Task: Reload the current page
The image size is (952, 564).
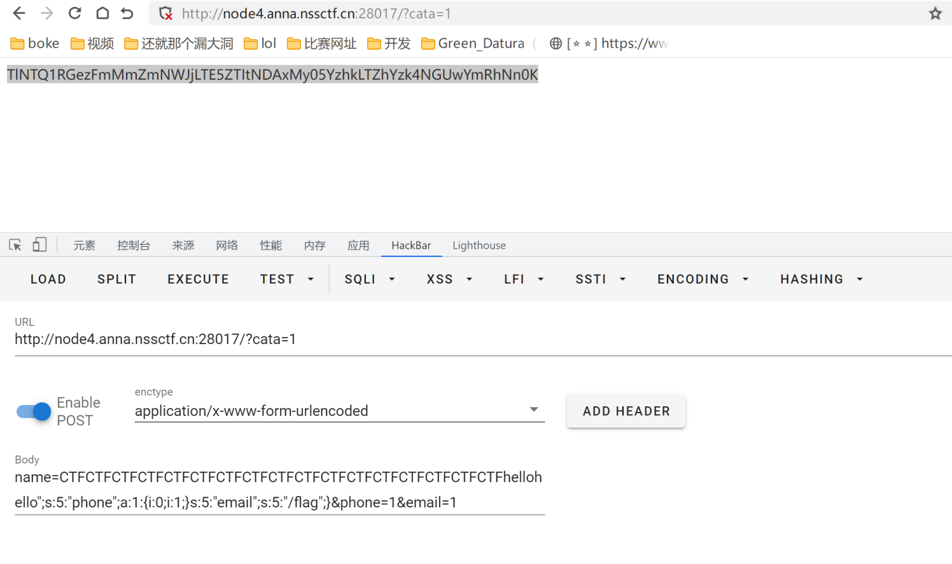Action: pos(74,13)
